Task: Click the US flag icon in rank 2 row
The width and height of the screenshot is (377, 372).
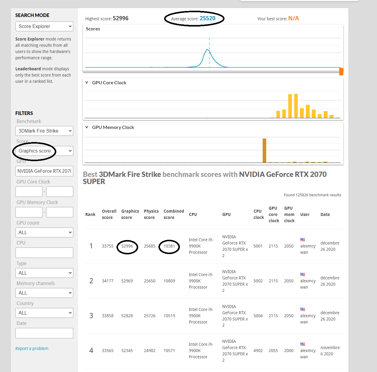Action: pos(303,274)
